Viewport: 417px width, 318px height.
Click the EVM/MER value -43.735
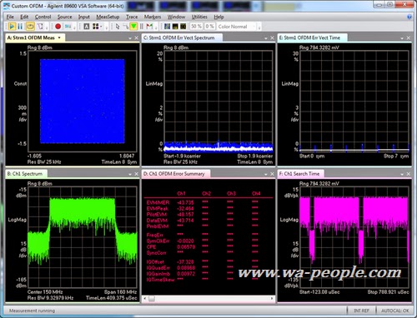pyautogui.click(x=185, y=202)
